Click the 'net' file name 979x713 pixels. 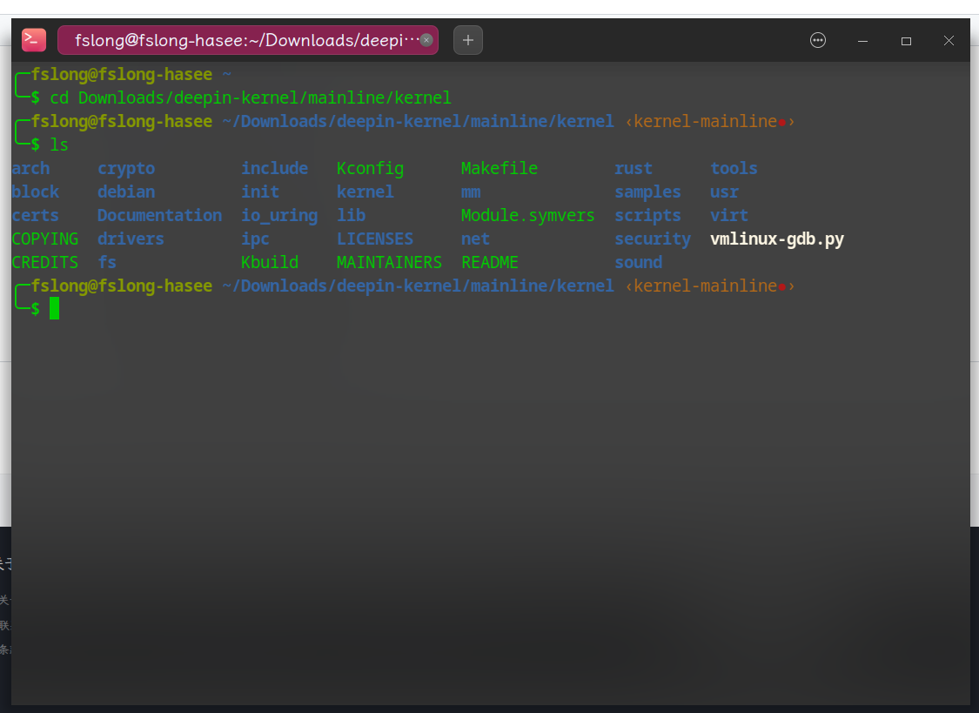tap(476, 239)
